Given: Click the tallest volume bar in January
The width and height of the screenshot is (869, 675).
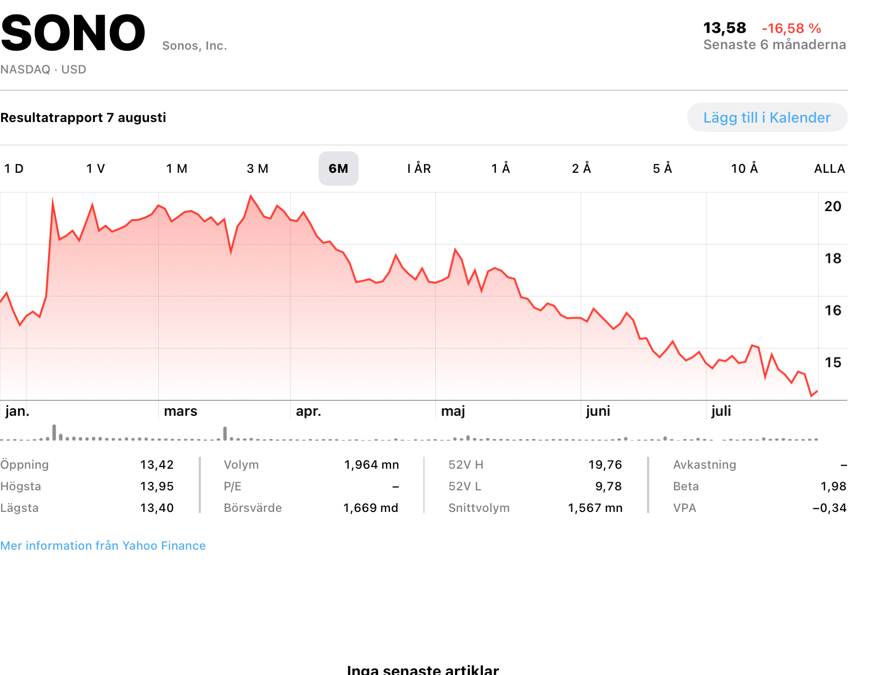Looking at the screenshot, I should pyautogui.click(x=54, y=433).
